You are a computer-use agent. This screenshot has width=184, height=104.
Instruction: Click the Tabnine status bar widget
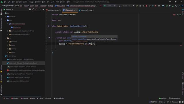153,102
